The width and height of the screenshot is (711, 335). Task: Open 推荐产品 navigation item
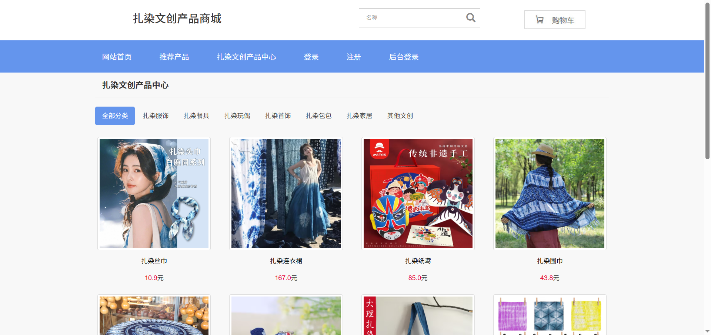click(x=174, y=57)
